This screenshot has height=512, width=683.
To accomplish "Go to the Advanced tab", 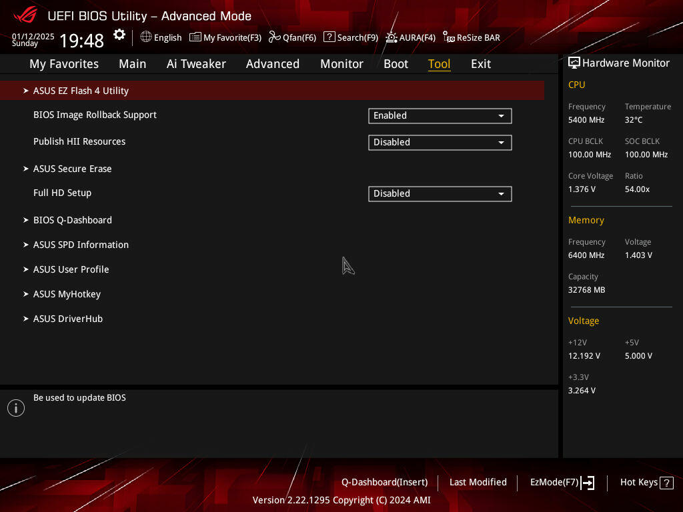I will tap(273, 64).
